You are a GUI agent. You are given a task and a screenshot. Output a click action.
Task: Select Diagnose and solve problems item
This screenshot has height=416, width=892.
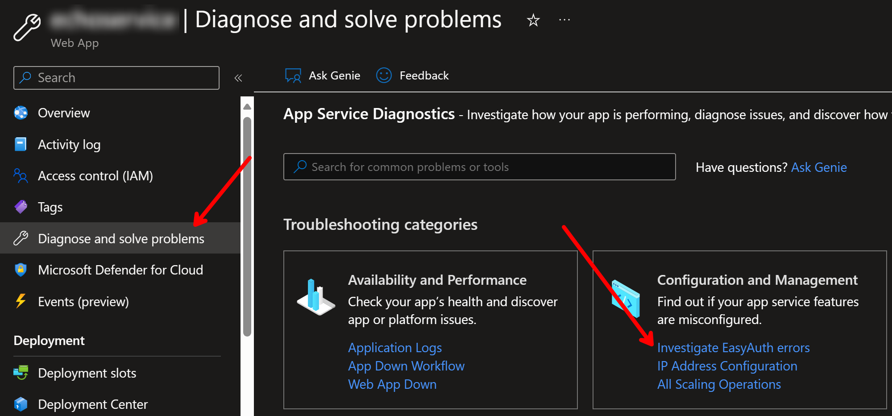(120, 238)
